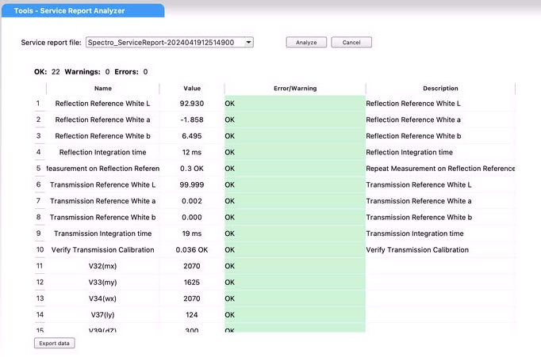Click the Value column header
The image size is (541, 357).
click(192, 89)
